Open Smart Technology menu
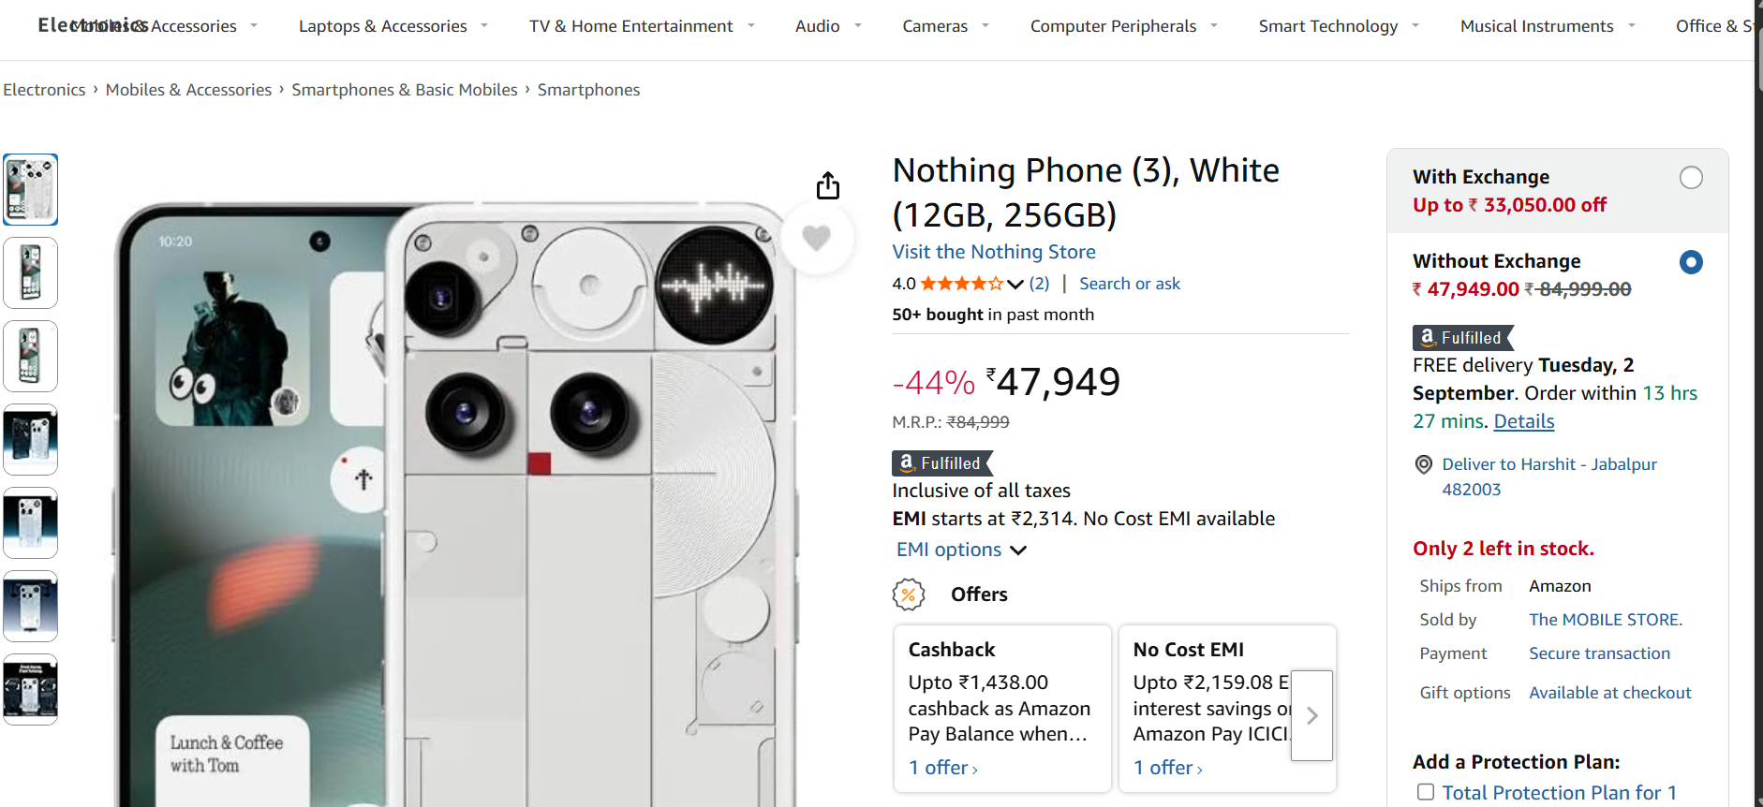The image size is (1763, 807). [1338, 26]
